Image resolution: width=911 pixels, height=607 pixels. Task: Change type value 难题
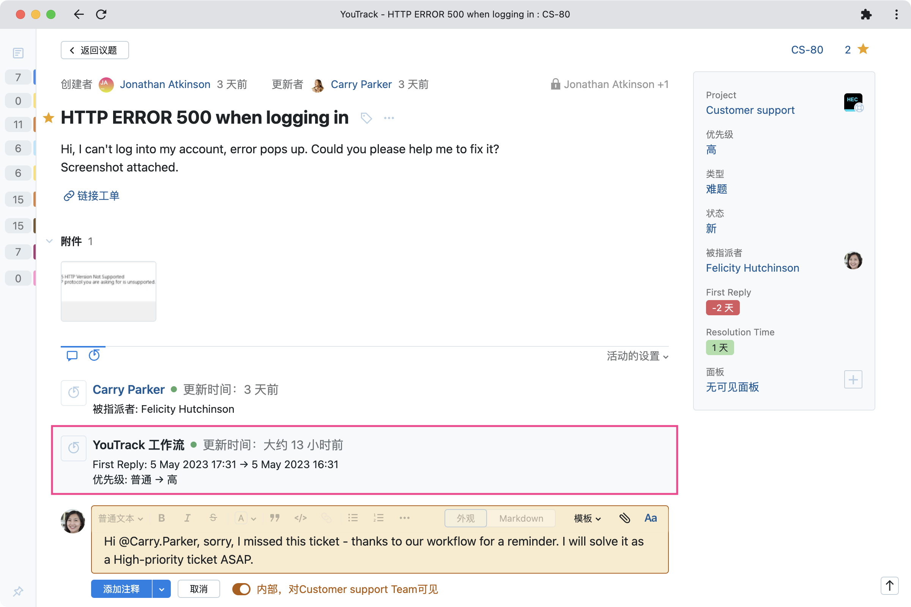coord(716,189)
